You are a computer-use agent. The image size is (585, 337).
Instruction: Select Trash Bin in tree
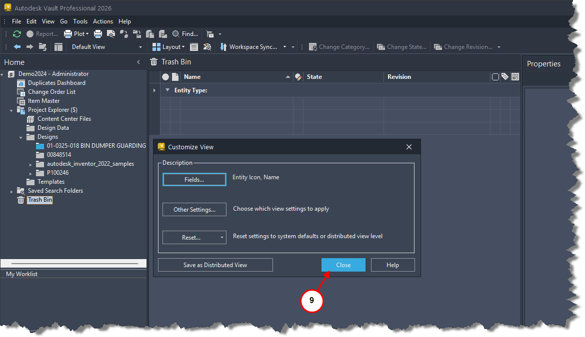tap(40, 200)
